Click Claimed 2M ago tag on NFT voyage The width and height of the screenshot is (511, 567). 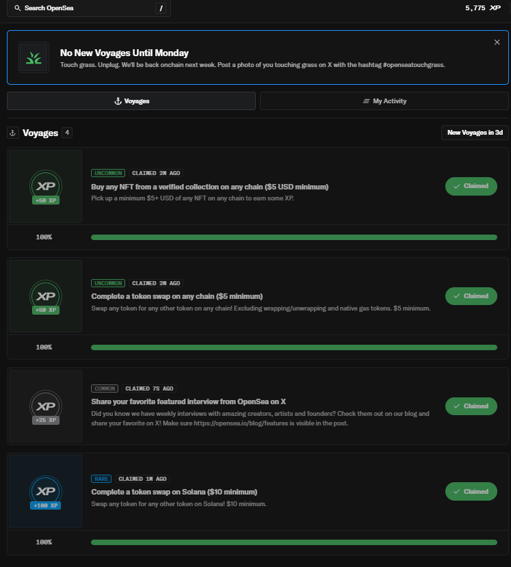156,173
